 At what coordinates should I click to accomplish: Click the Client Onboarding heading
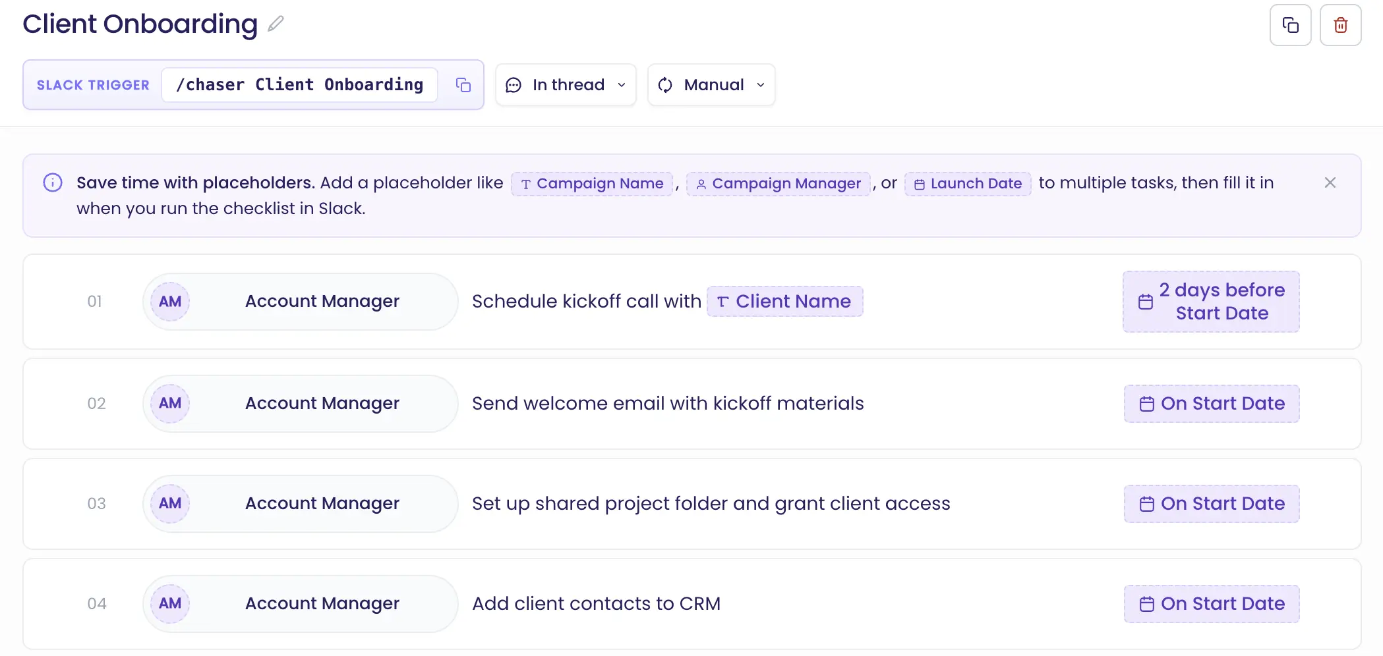(x=140, y=24)
